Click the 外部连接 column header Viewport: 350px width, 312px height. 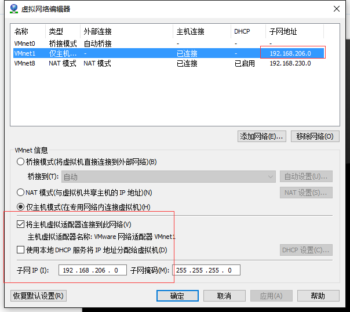pyautogui.click(x=126, y=31)
